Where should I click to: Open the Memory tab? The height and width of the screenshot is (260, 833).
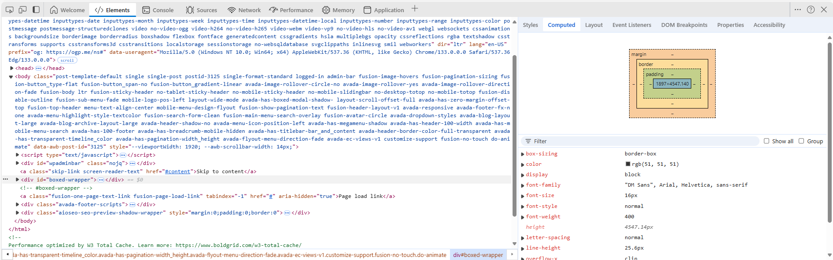pos(338,10)
